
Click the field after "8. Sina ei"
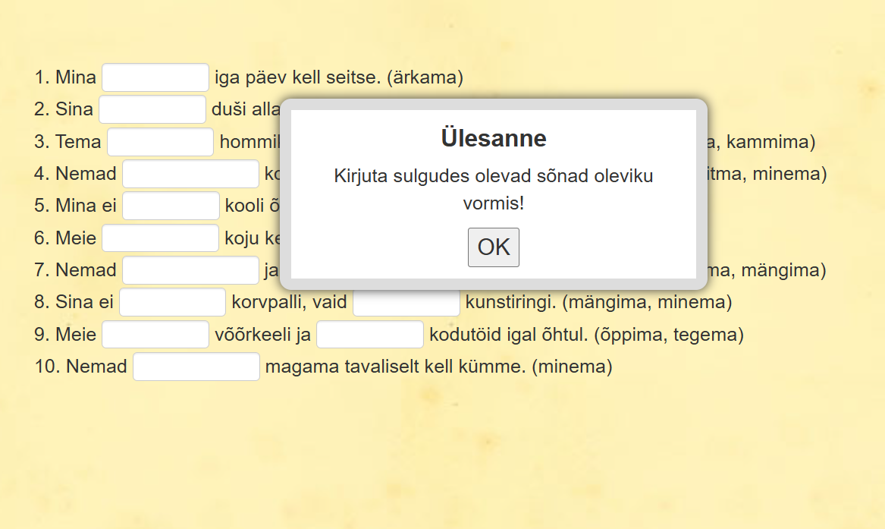tap(172, 302)
